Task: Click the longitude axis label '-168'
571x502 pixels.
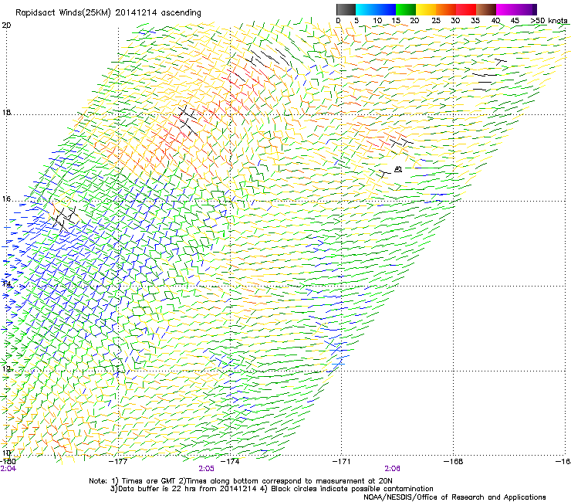Action: (454, 462)
